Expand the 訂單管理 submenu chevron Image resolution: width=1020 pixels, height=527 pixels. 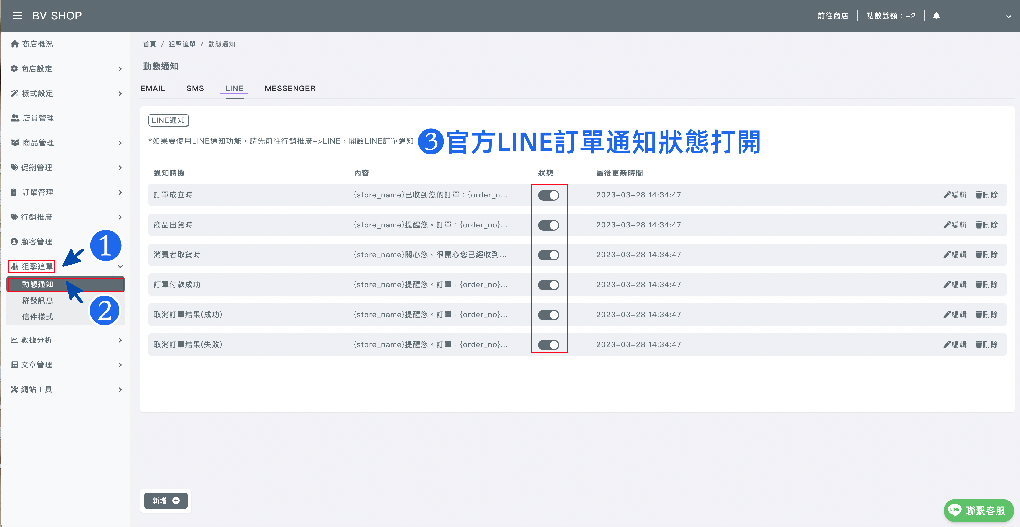120,192
